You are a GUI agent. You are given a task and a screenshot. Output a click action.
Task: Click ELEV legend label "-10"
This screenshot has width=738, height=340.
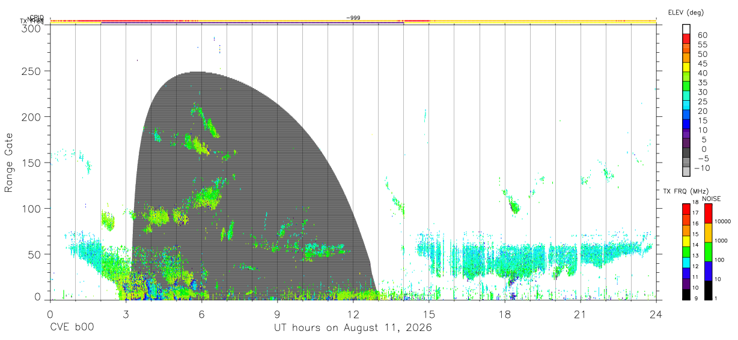click(701, 169)
